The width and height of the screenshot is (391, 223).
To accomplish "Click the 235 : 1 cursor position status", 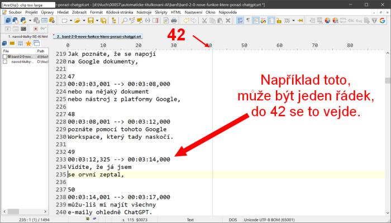I will coord(34,220).
